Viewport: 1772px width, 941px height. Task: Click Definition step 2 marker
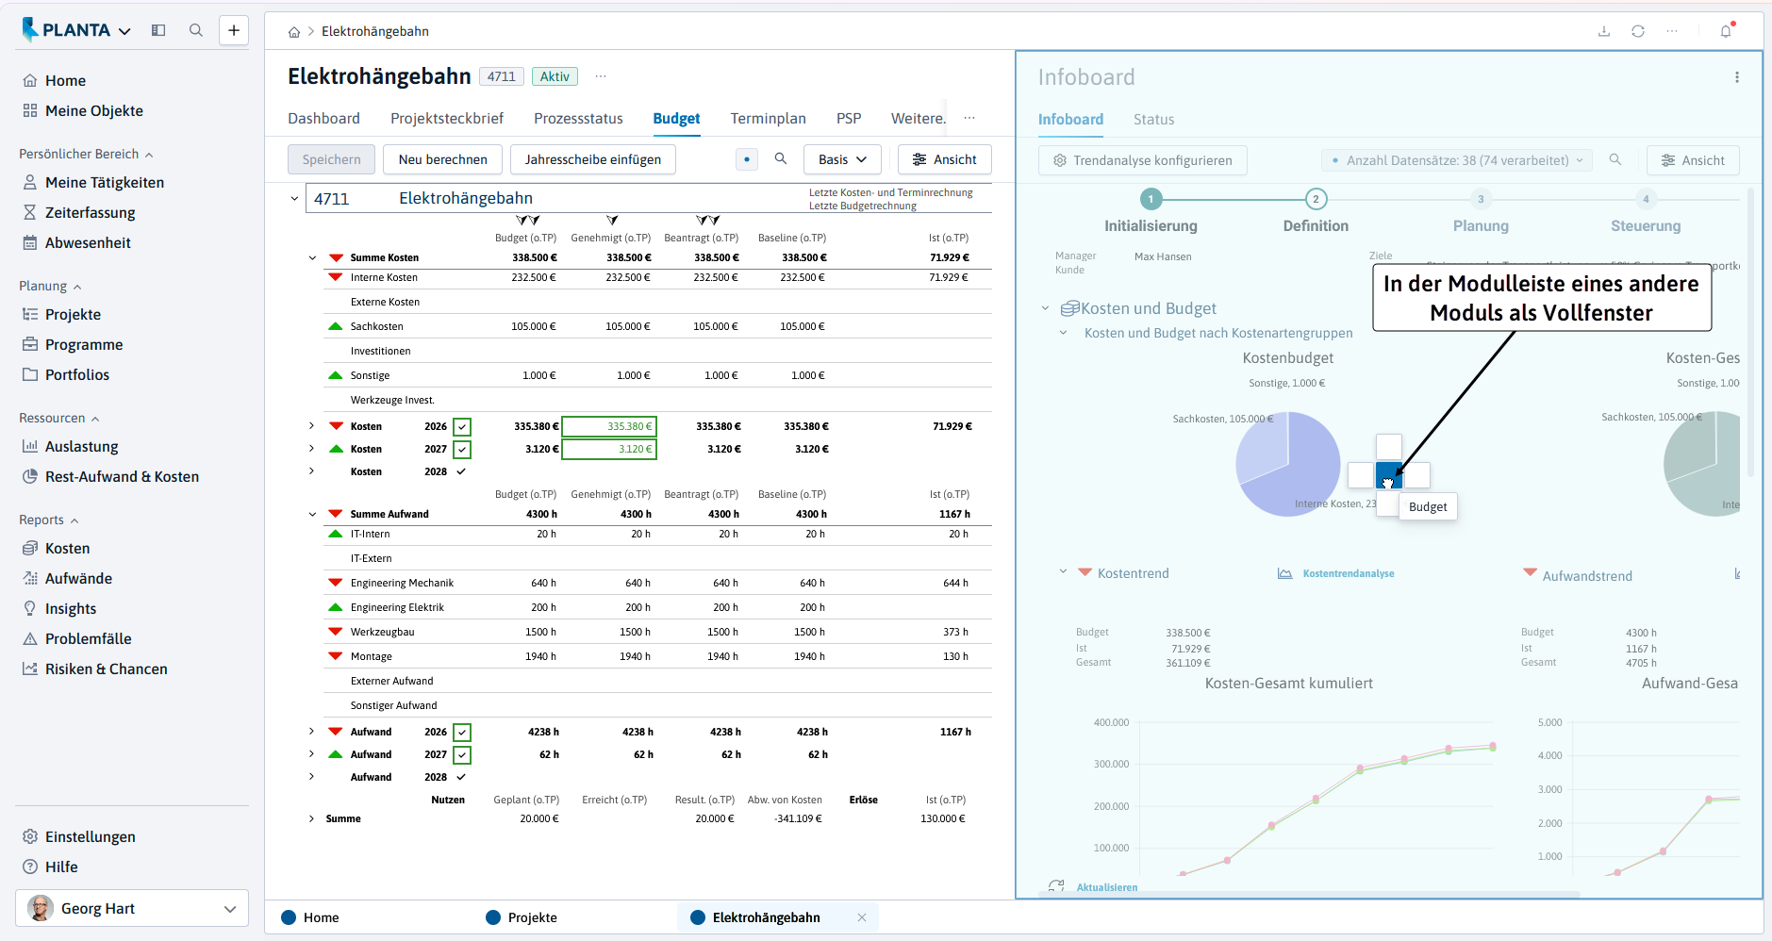coord(1316,199)
